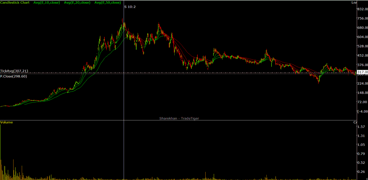Click the 224.00 price axis value
368x180 pixels.
(363, 84)
